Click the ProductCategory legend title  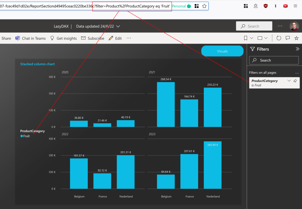click(x=32, y=131)
